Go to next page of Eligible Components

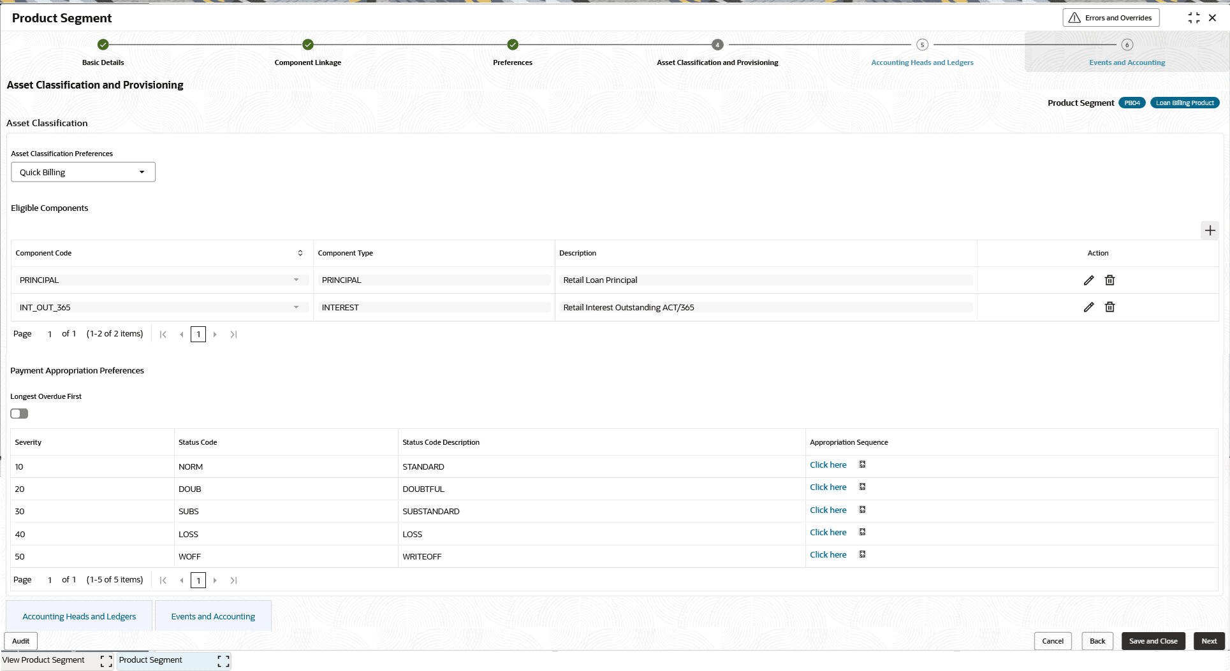click(215, 334)
